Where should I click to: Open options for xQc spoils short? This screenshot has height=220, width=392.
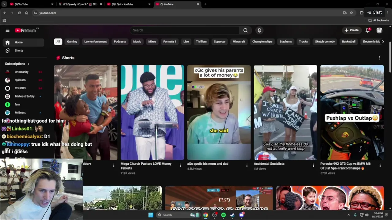[247, 165]
